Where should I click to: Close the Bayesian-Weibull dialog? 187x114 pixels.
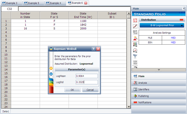click(x=98, y=49)
